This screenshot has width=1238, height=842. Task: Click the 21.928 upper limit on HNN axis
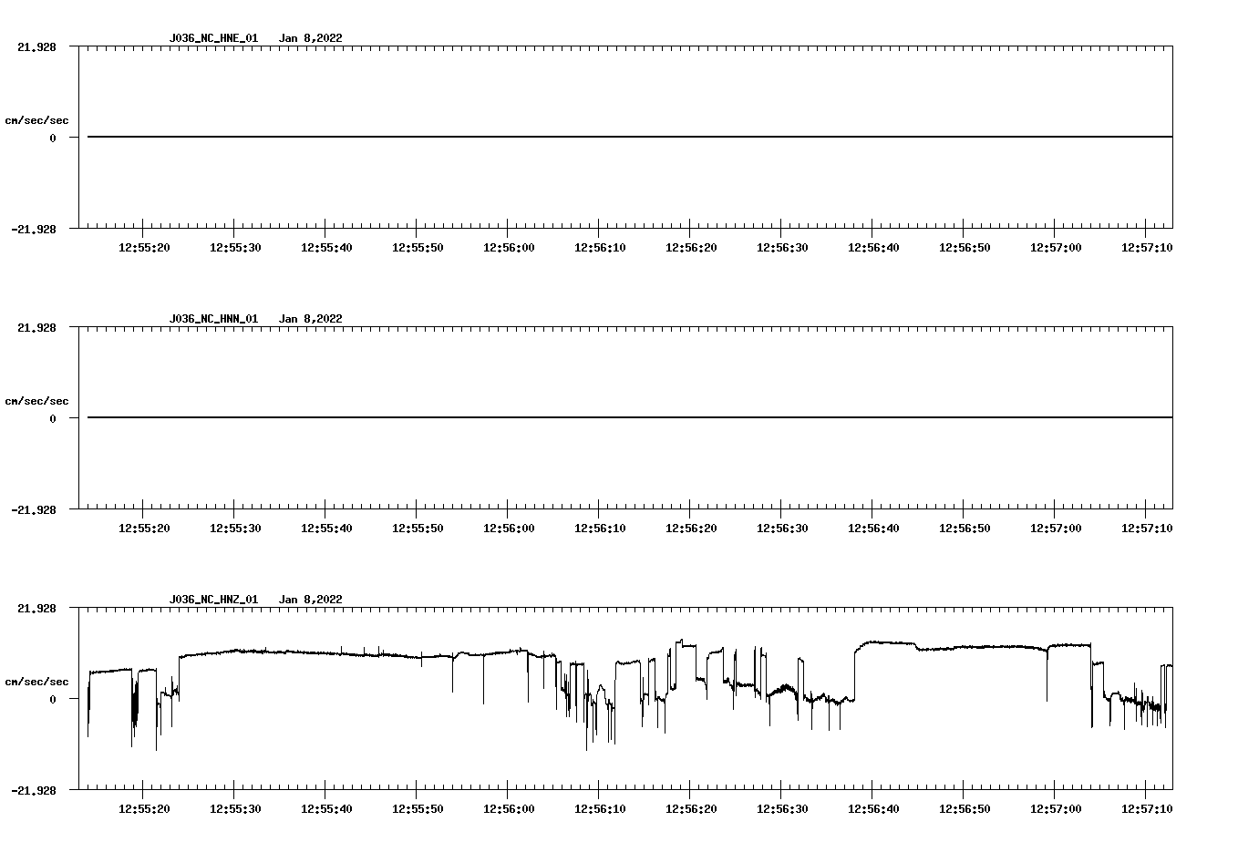[x=36, y=327]
